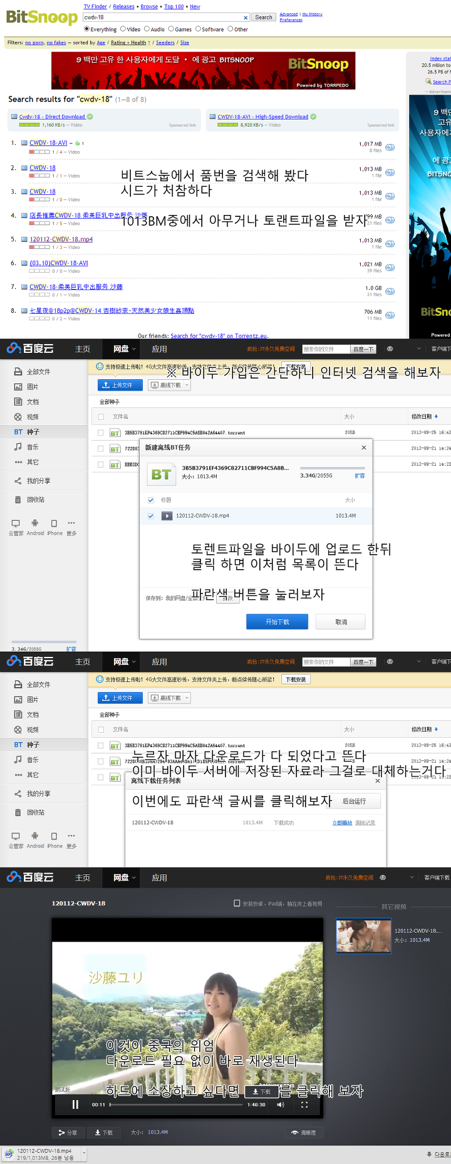
Task: Mute the video with the speaker icon
Action: tap(281, 1104)
